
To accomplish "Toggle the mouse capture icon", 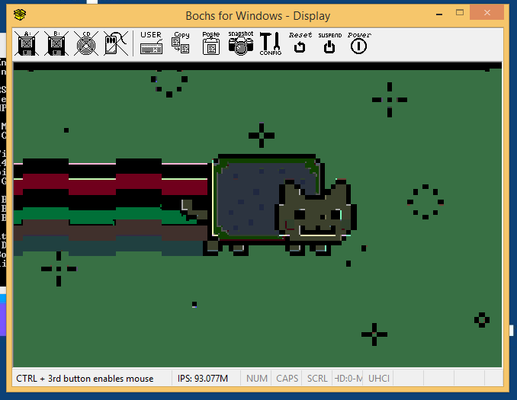I will [116, 43].
